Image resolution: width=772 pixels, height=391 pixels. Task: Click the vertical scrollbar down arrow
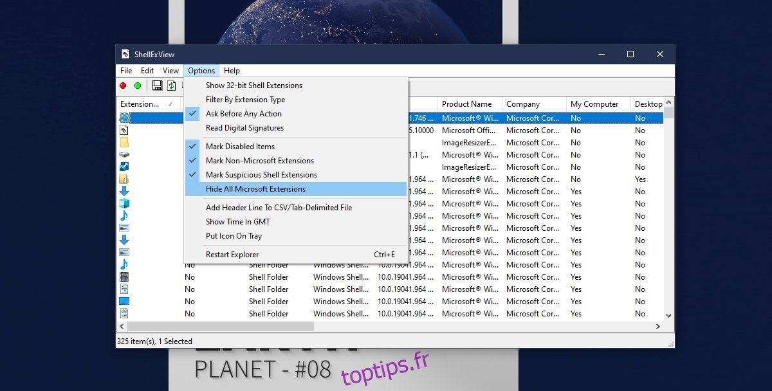[669, 315]
